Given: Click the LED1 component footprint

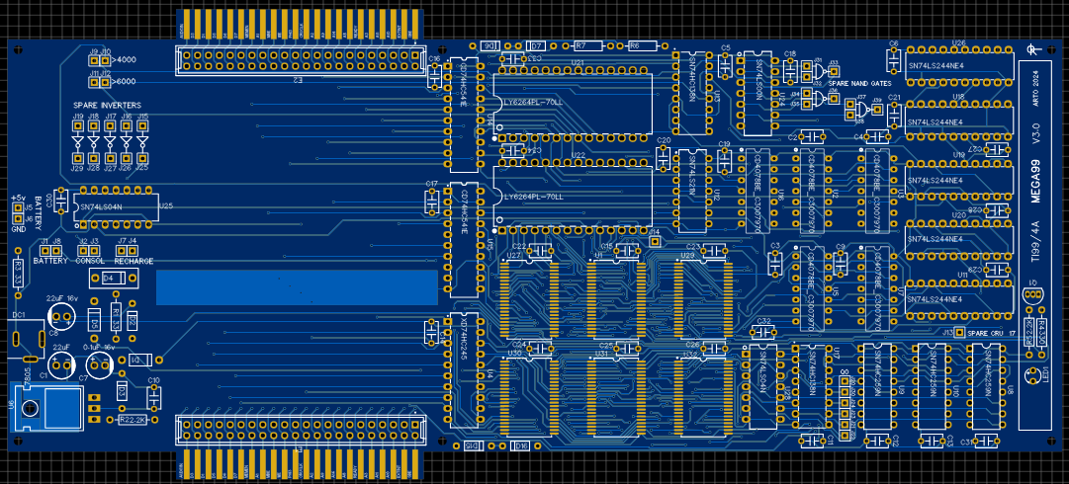Looking at the screenshot, I should tap(1031, 374).
